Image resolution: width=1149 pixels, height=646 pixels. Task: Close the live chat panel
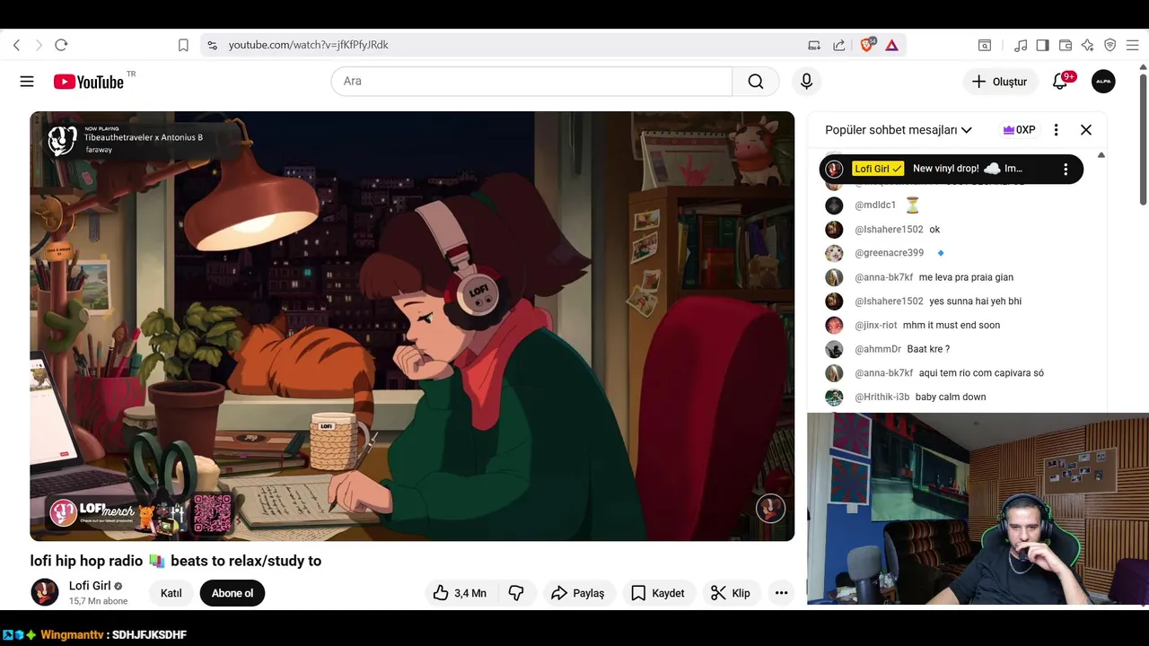coord(1086,130)
